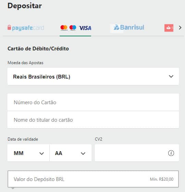185x192 pixels.
Task: Click the Mastercard logo icon
Action: 64,28
